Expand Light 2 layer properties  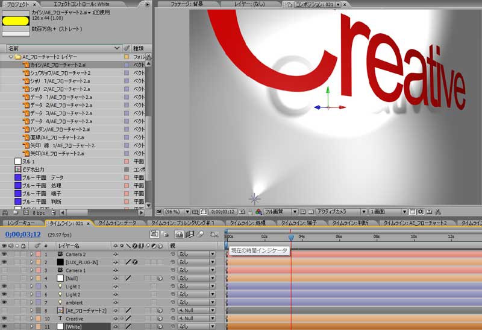pyautogui.click(x=31, y=294)
